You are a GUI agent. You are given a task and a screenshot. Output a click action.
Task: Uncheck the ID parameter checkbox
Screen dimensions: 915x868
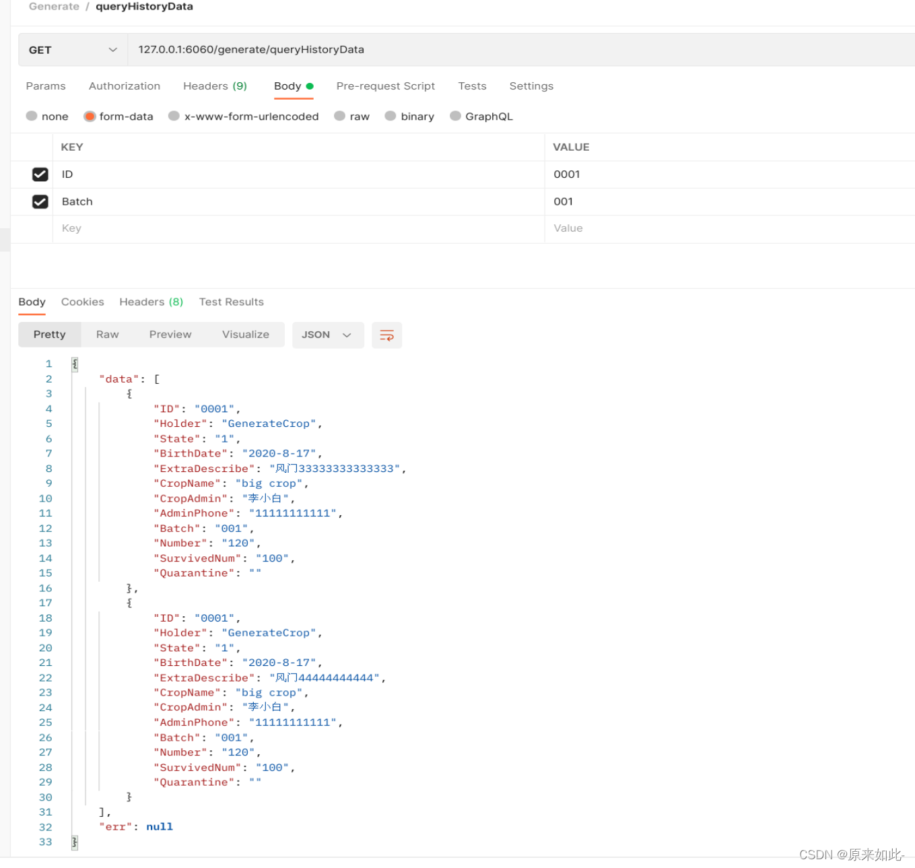click(40, 174)
